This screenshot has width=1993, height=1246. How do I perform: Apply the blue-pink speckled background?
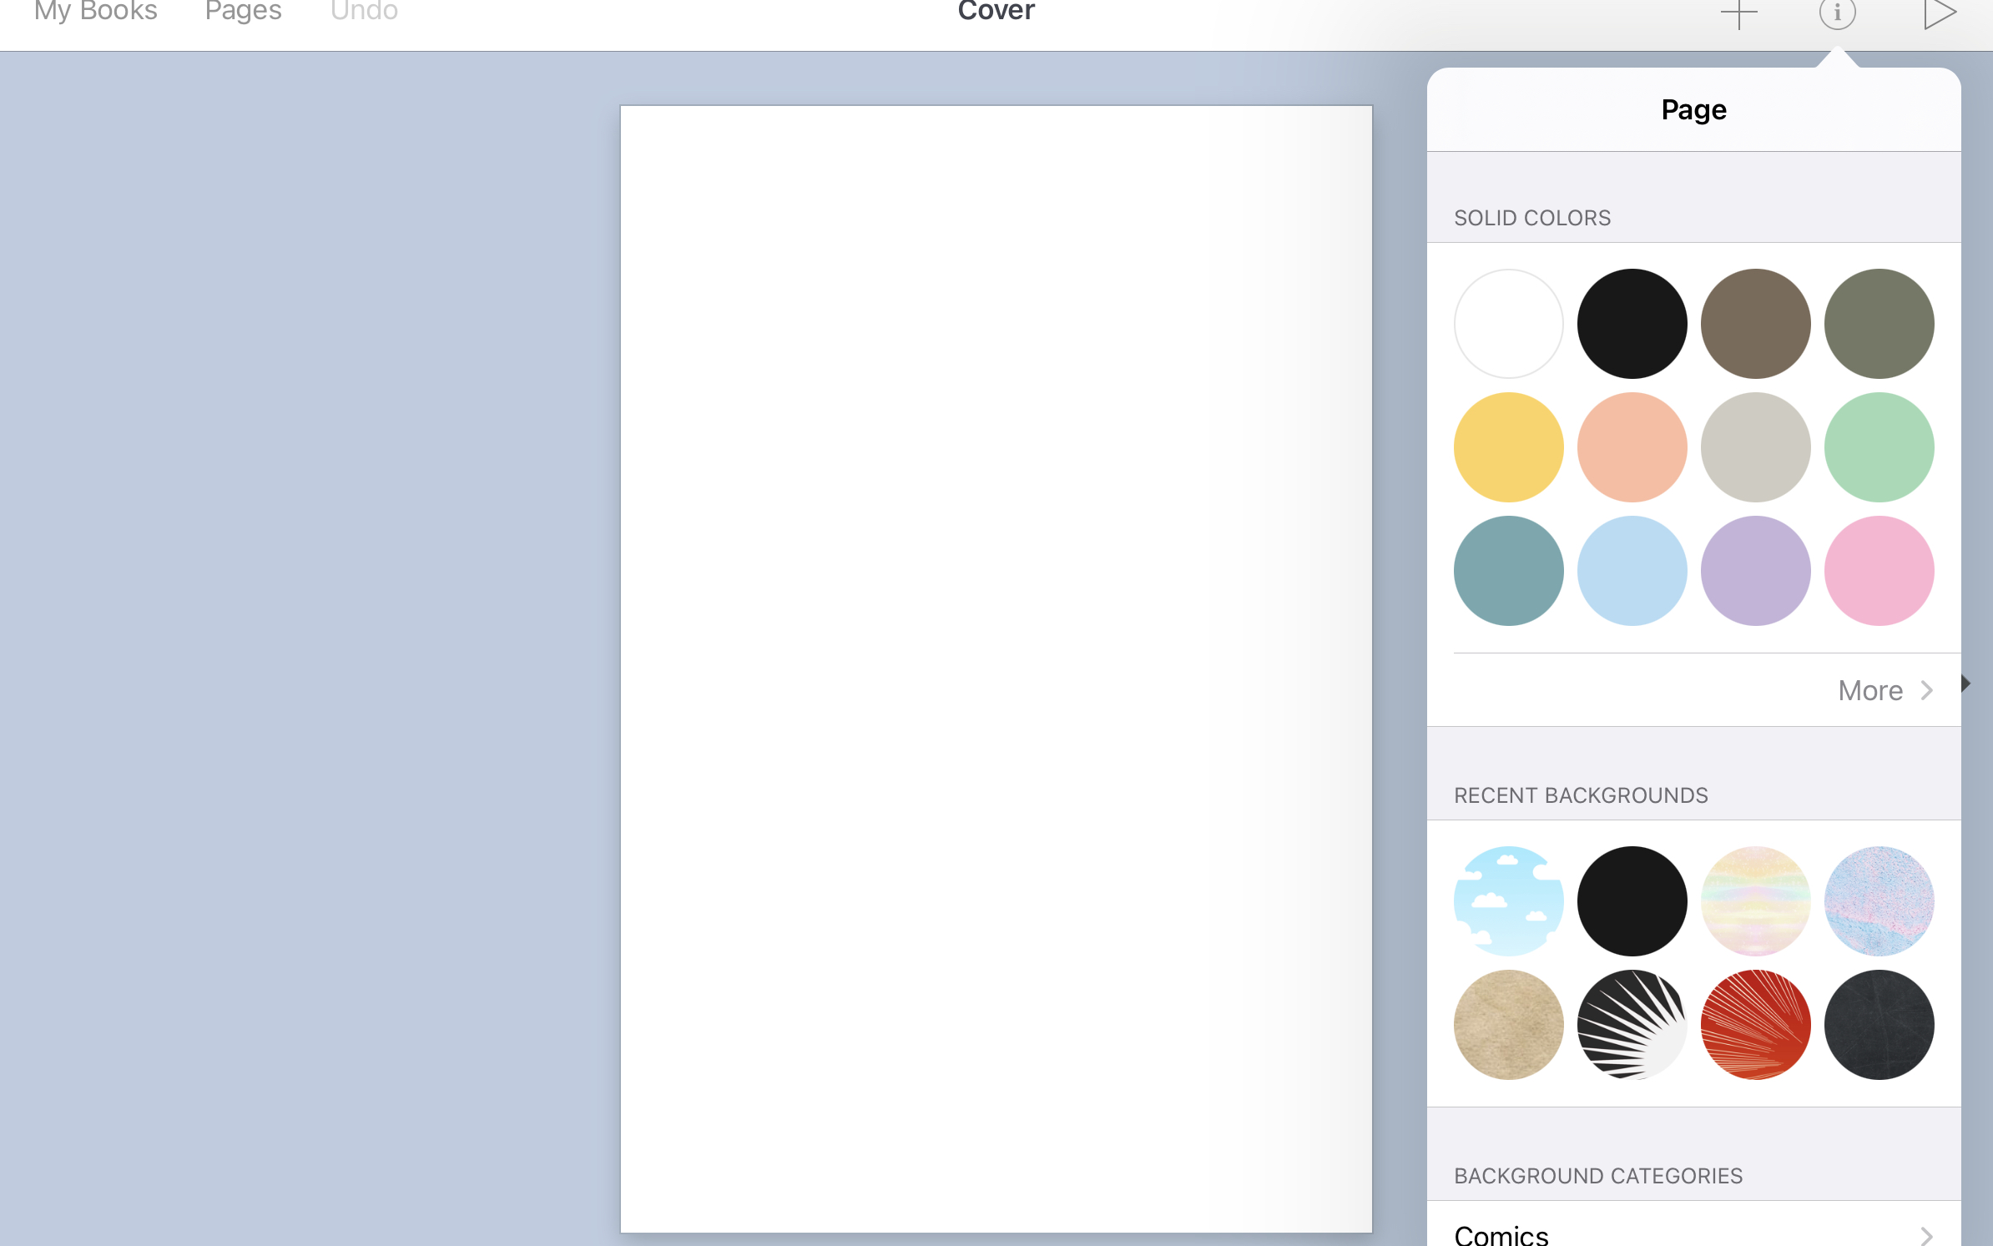1879,901
